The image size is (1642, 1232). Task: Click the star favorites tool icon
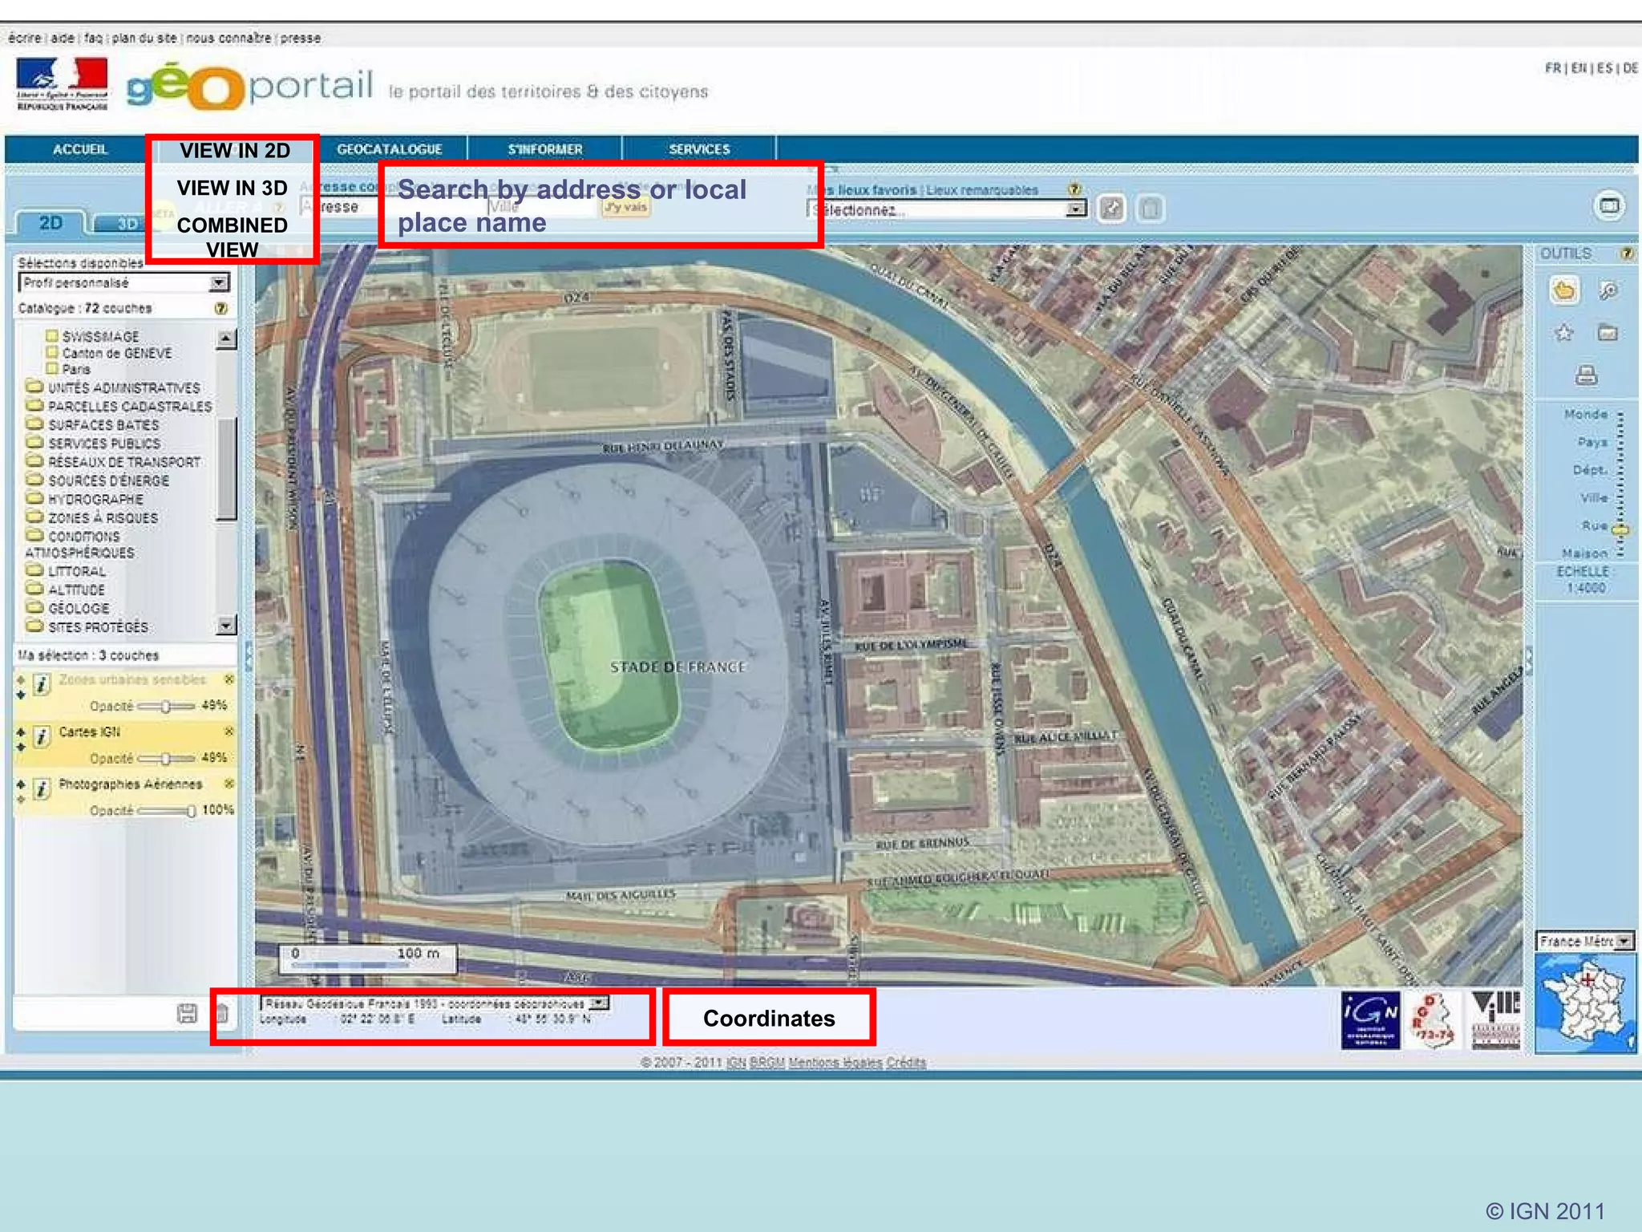[x=1563, y=332]
